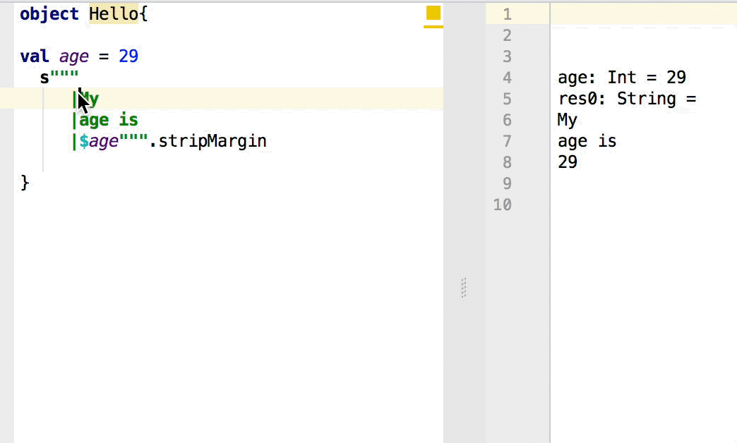
Task: Click the yellow stop square icon
Action: [x=433, y=11]
